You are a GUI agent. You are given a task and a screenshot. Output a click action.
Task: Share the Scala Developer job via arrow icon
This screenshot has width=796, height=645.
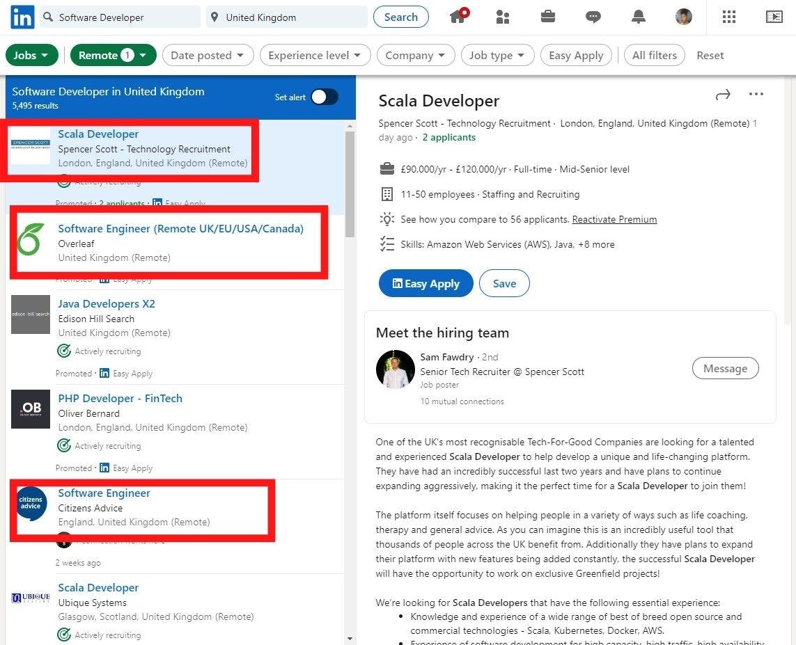click(723, 95)
